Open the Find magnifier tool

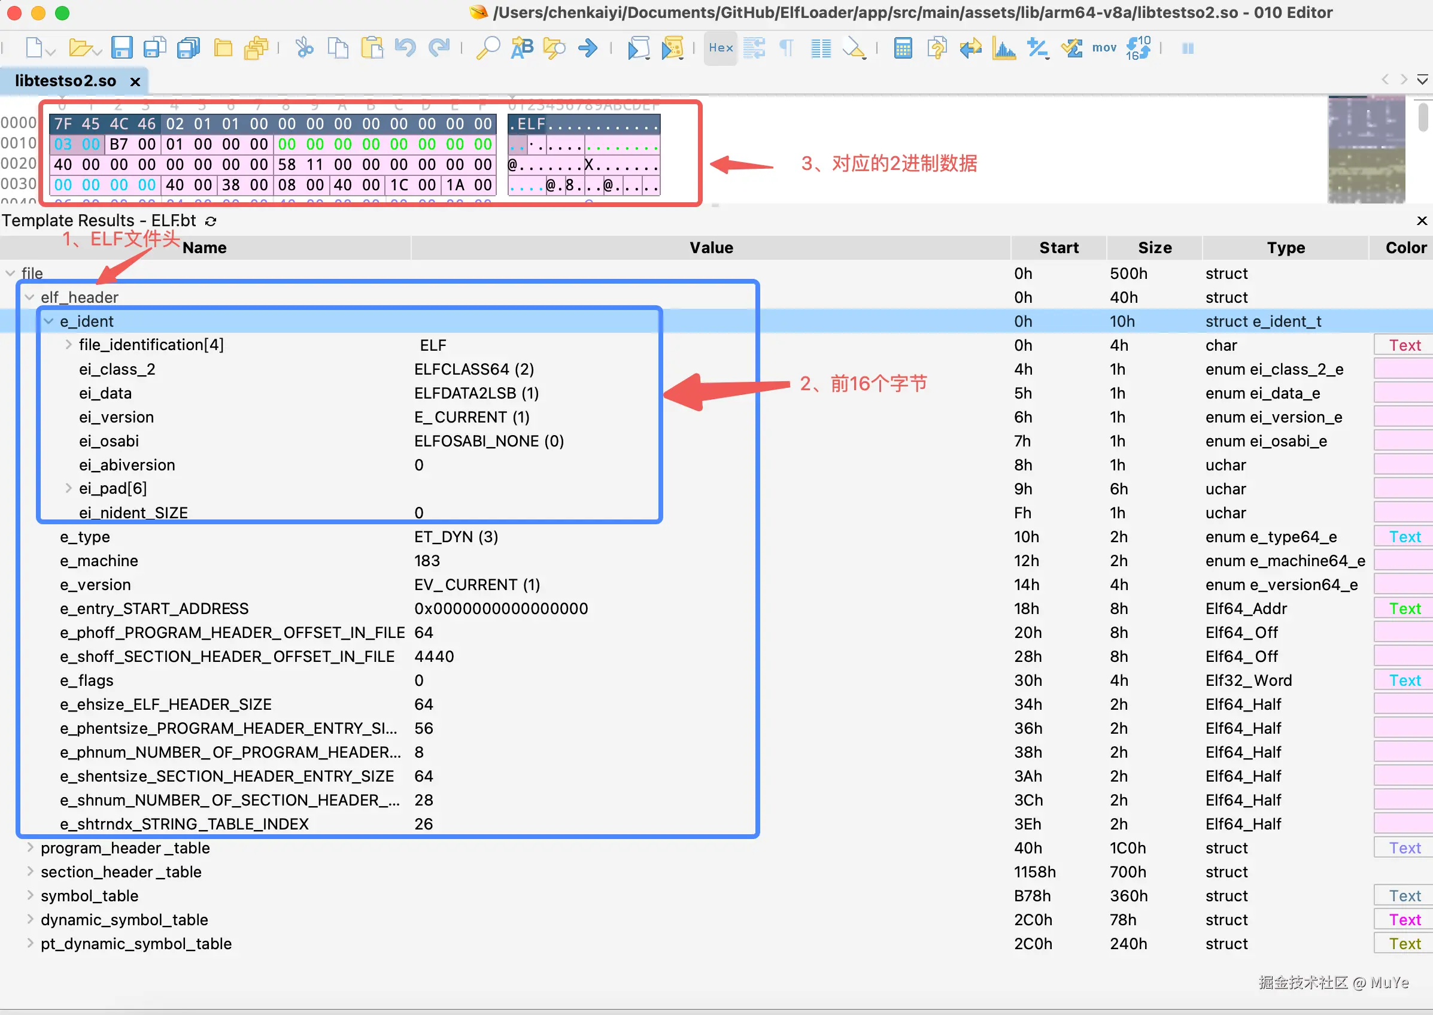[487, 48]
